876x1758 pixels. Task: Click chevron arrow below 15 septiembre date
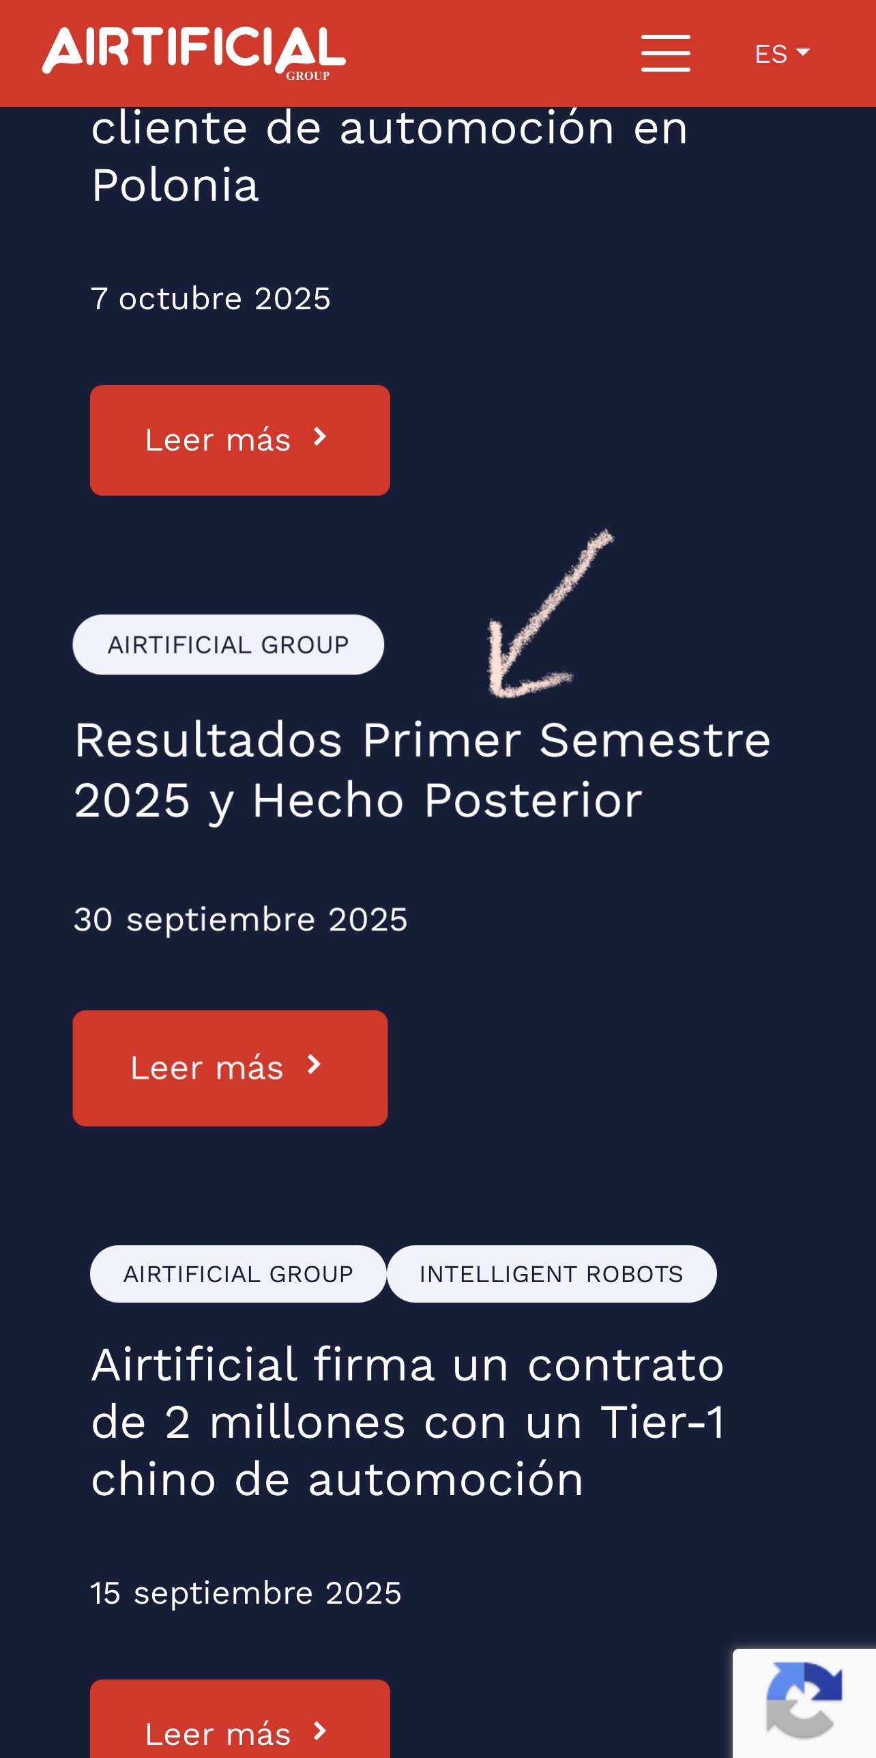click(320, 1731)
